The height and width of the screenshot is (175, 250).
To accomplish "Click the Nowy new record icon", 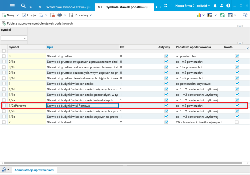I will coord(4,15).
